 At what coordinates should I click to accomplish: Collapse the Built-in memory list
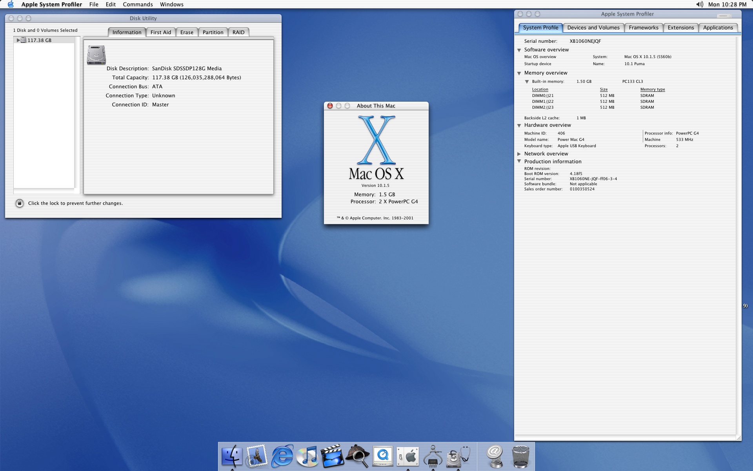(x=527, y=82)
